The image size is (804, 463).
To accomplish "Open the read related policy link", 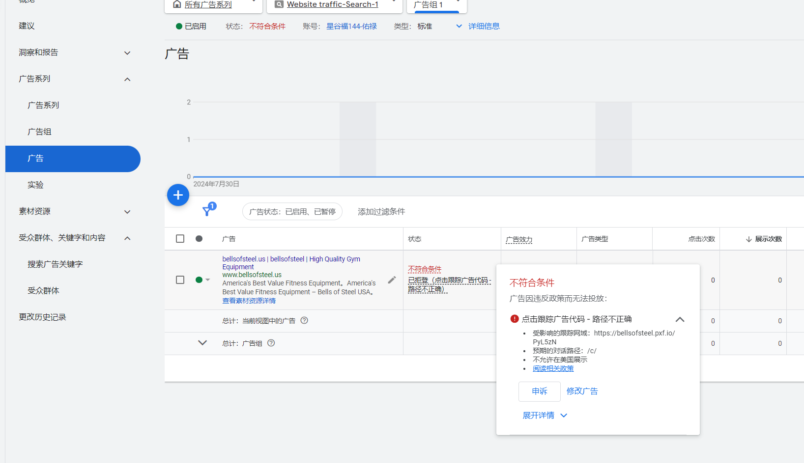I will click(553, 369).
